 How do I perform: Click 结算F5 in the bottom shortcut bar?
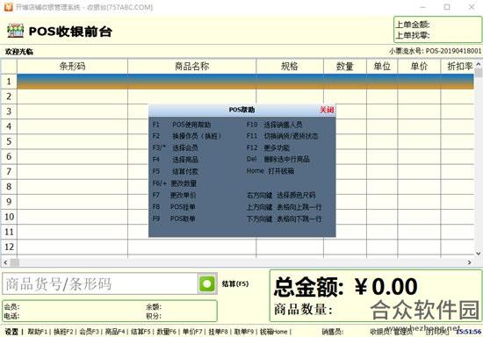click(x=141, y=332)
